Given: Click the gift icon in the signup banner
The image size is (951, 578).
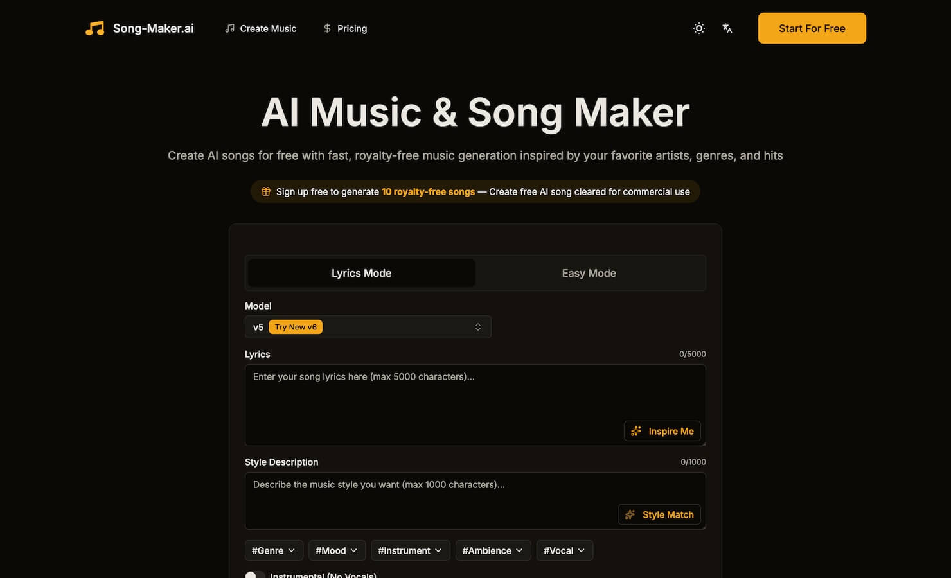Looking at the screenshot, I should [x=265, y=191].
